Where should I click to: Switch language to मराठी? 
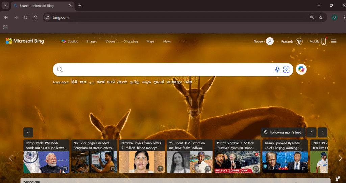click(x=111, y=82)
